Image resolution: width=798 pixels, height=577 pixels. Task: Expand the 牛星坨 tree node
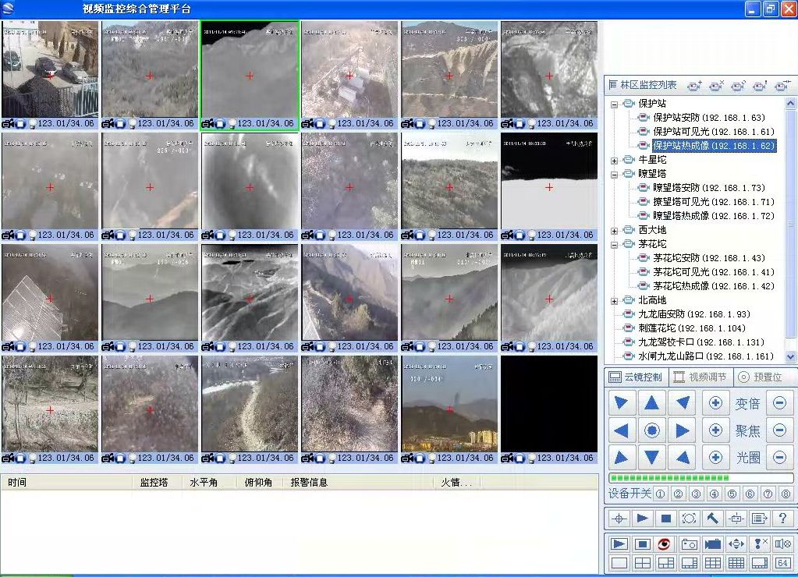[x=615, y=160]
